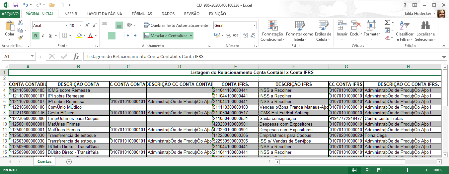This screenshot has width=449, height=174.
Task: Click the Copy icon in clipboard group
Action: pyautogui.click(x=20, y=30)
